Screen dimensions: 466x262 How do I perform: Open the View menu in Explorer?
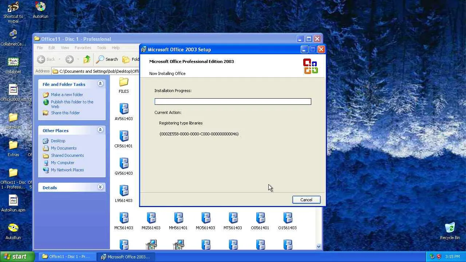[x=65, y=48]
